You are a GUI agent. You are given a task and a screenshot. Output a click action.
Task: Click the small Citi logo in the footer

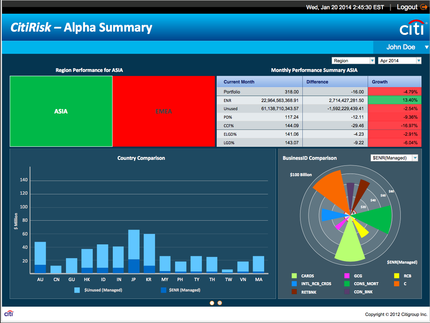[x=9, y=313]
